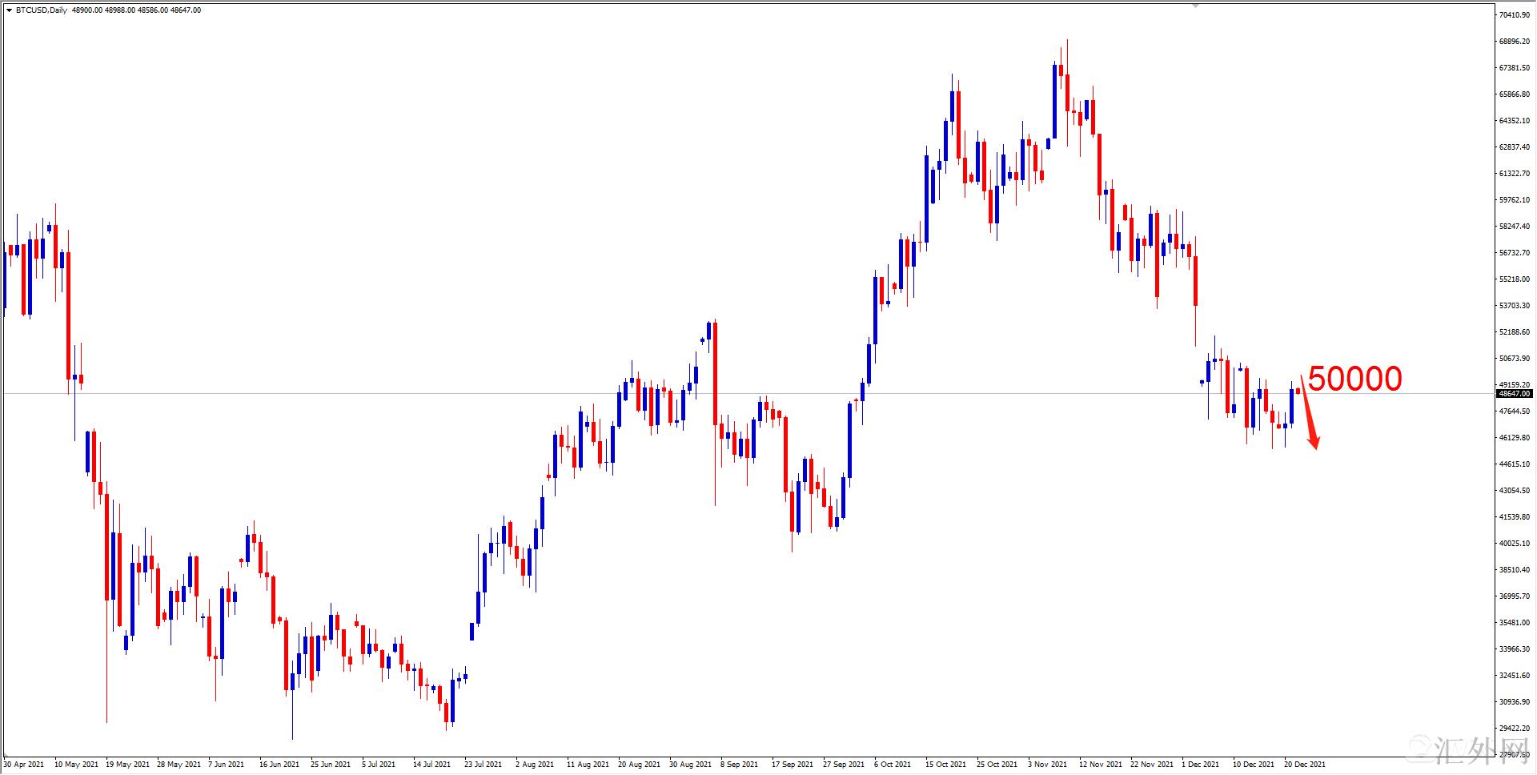This screenshot has width=1537, height=775.
Task: Click the 62837.40 price scale label
Action: [x=1514, y=147]
